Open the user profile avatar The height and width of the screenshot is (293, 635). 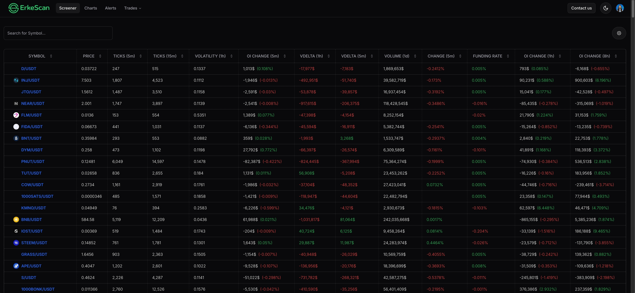click(620, 8)
